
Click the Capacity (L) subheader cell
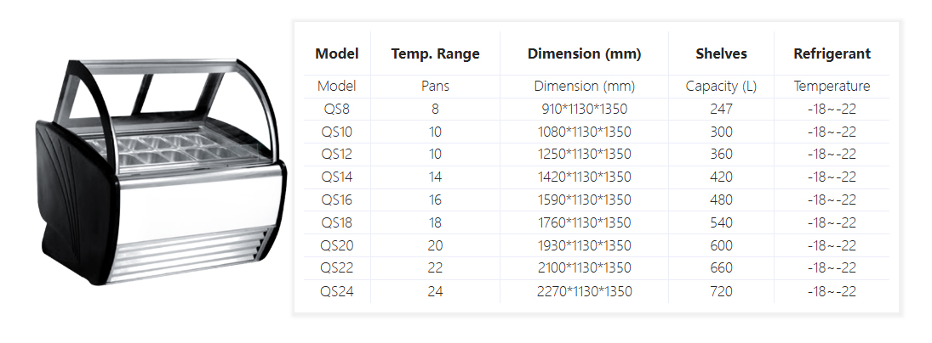click(721, 86)
